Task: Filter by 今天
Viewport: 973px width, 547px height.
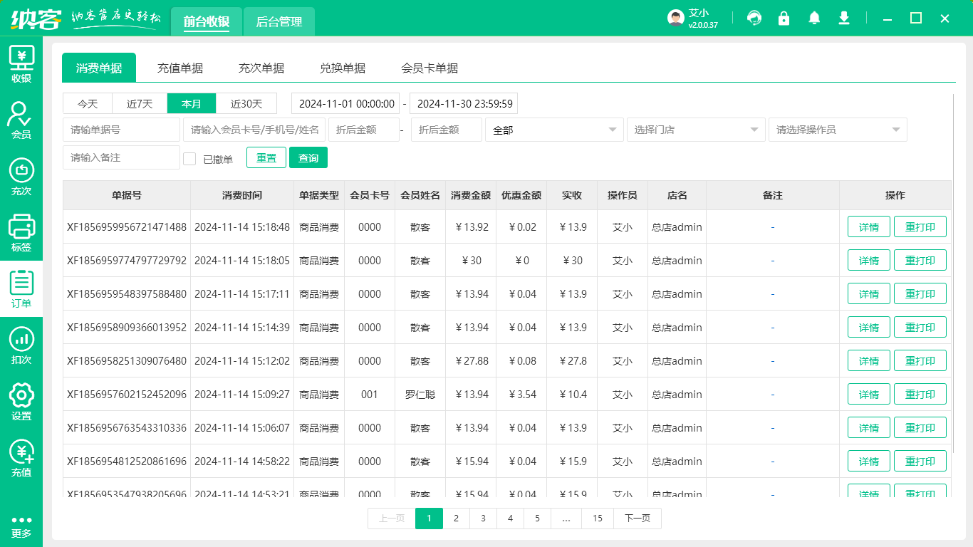Action: pyautogui.click(x=88, y=103)
